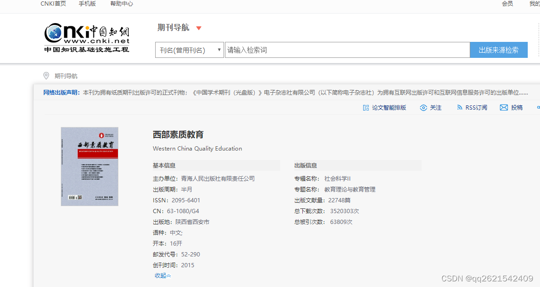Click the 关注 link text
The image size is (540, 287).
pyautogui.click(x=436, y=108)
